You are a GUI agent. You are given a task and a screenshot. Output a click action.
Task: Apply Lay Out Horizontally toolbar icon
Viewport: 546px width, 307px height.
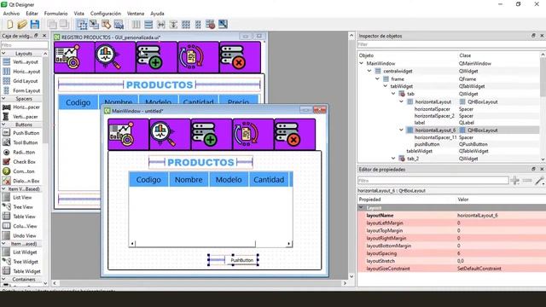tap(136, 25)
